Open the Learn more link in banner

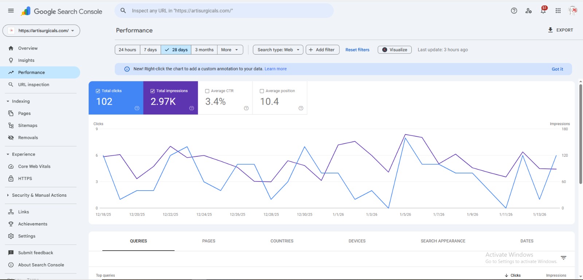coord(275,69)
